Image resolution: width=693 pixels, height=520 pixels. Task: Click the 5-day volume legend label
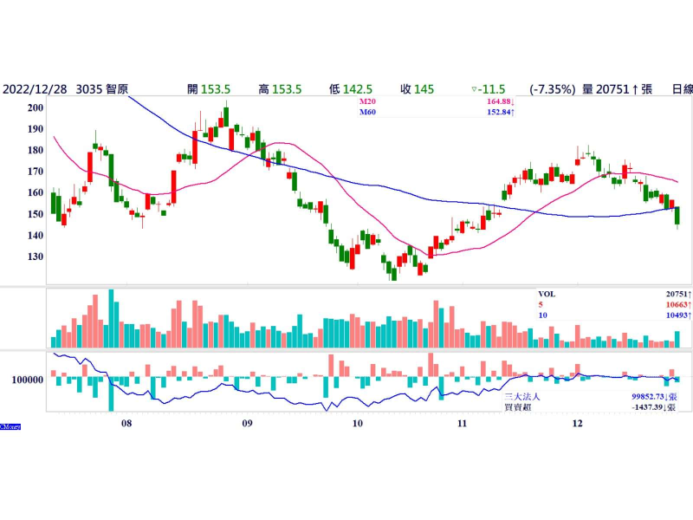541,305
